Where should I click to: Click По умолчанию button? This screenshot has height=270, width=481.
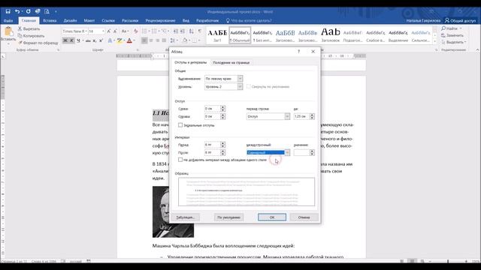tap(228, 217)
